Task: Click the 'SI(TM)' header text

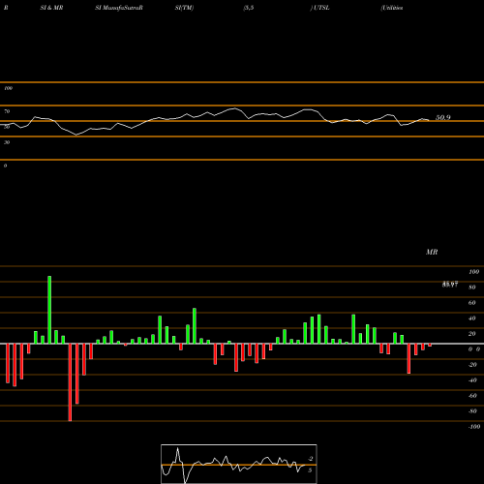Action: [184, 8]
